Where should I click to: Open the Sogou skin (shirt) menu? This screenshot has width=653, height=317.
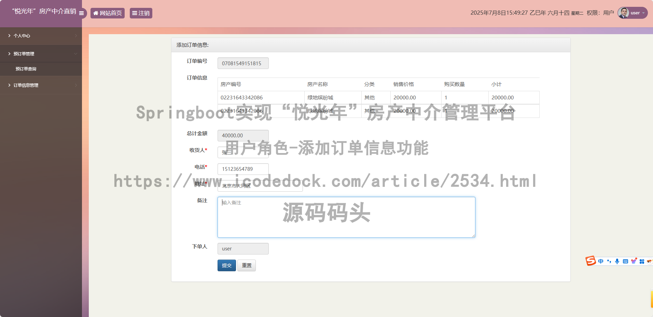pos(634,261)
